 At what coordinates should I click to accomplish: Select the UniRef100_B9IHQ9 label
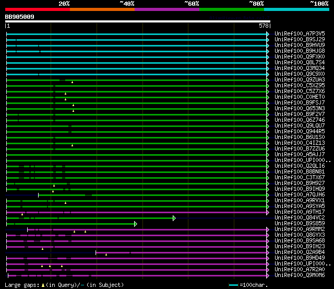(300, 189)
